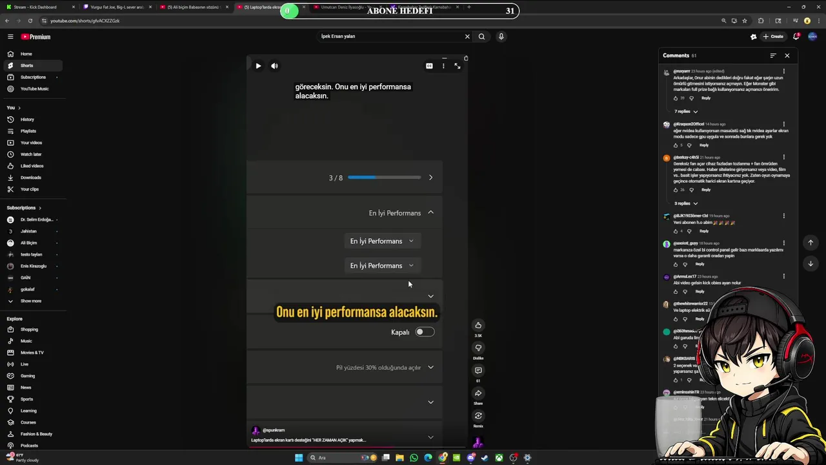Reply to the @BJK1903ömer-t3d comment
The width and height of the screenshot is (826, 465).
coord(704,231)
